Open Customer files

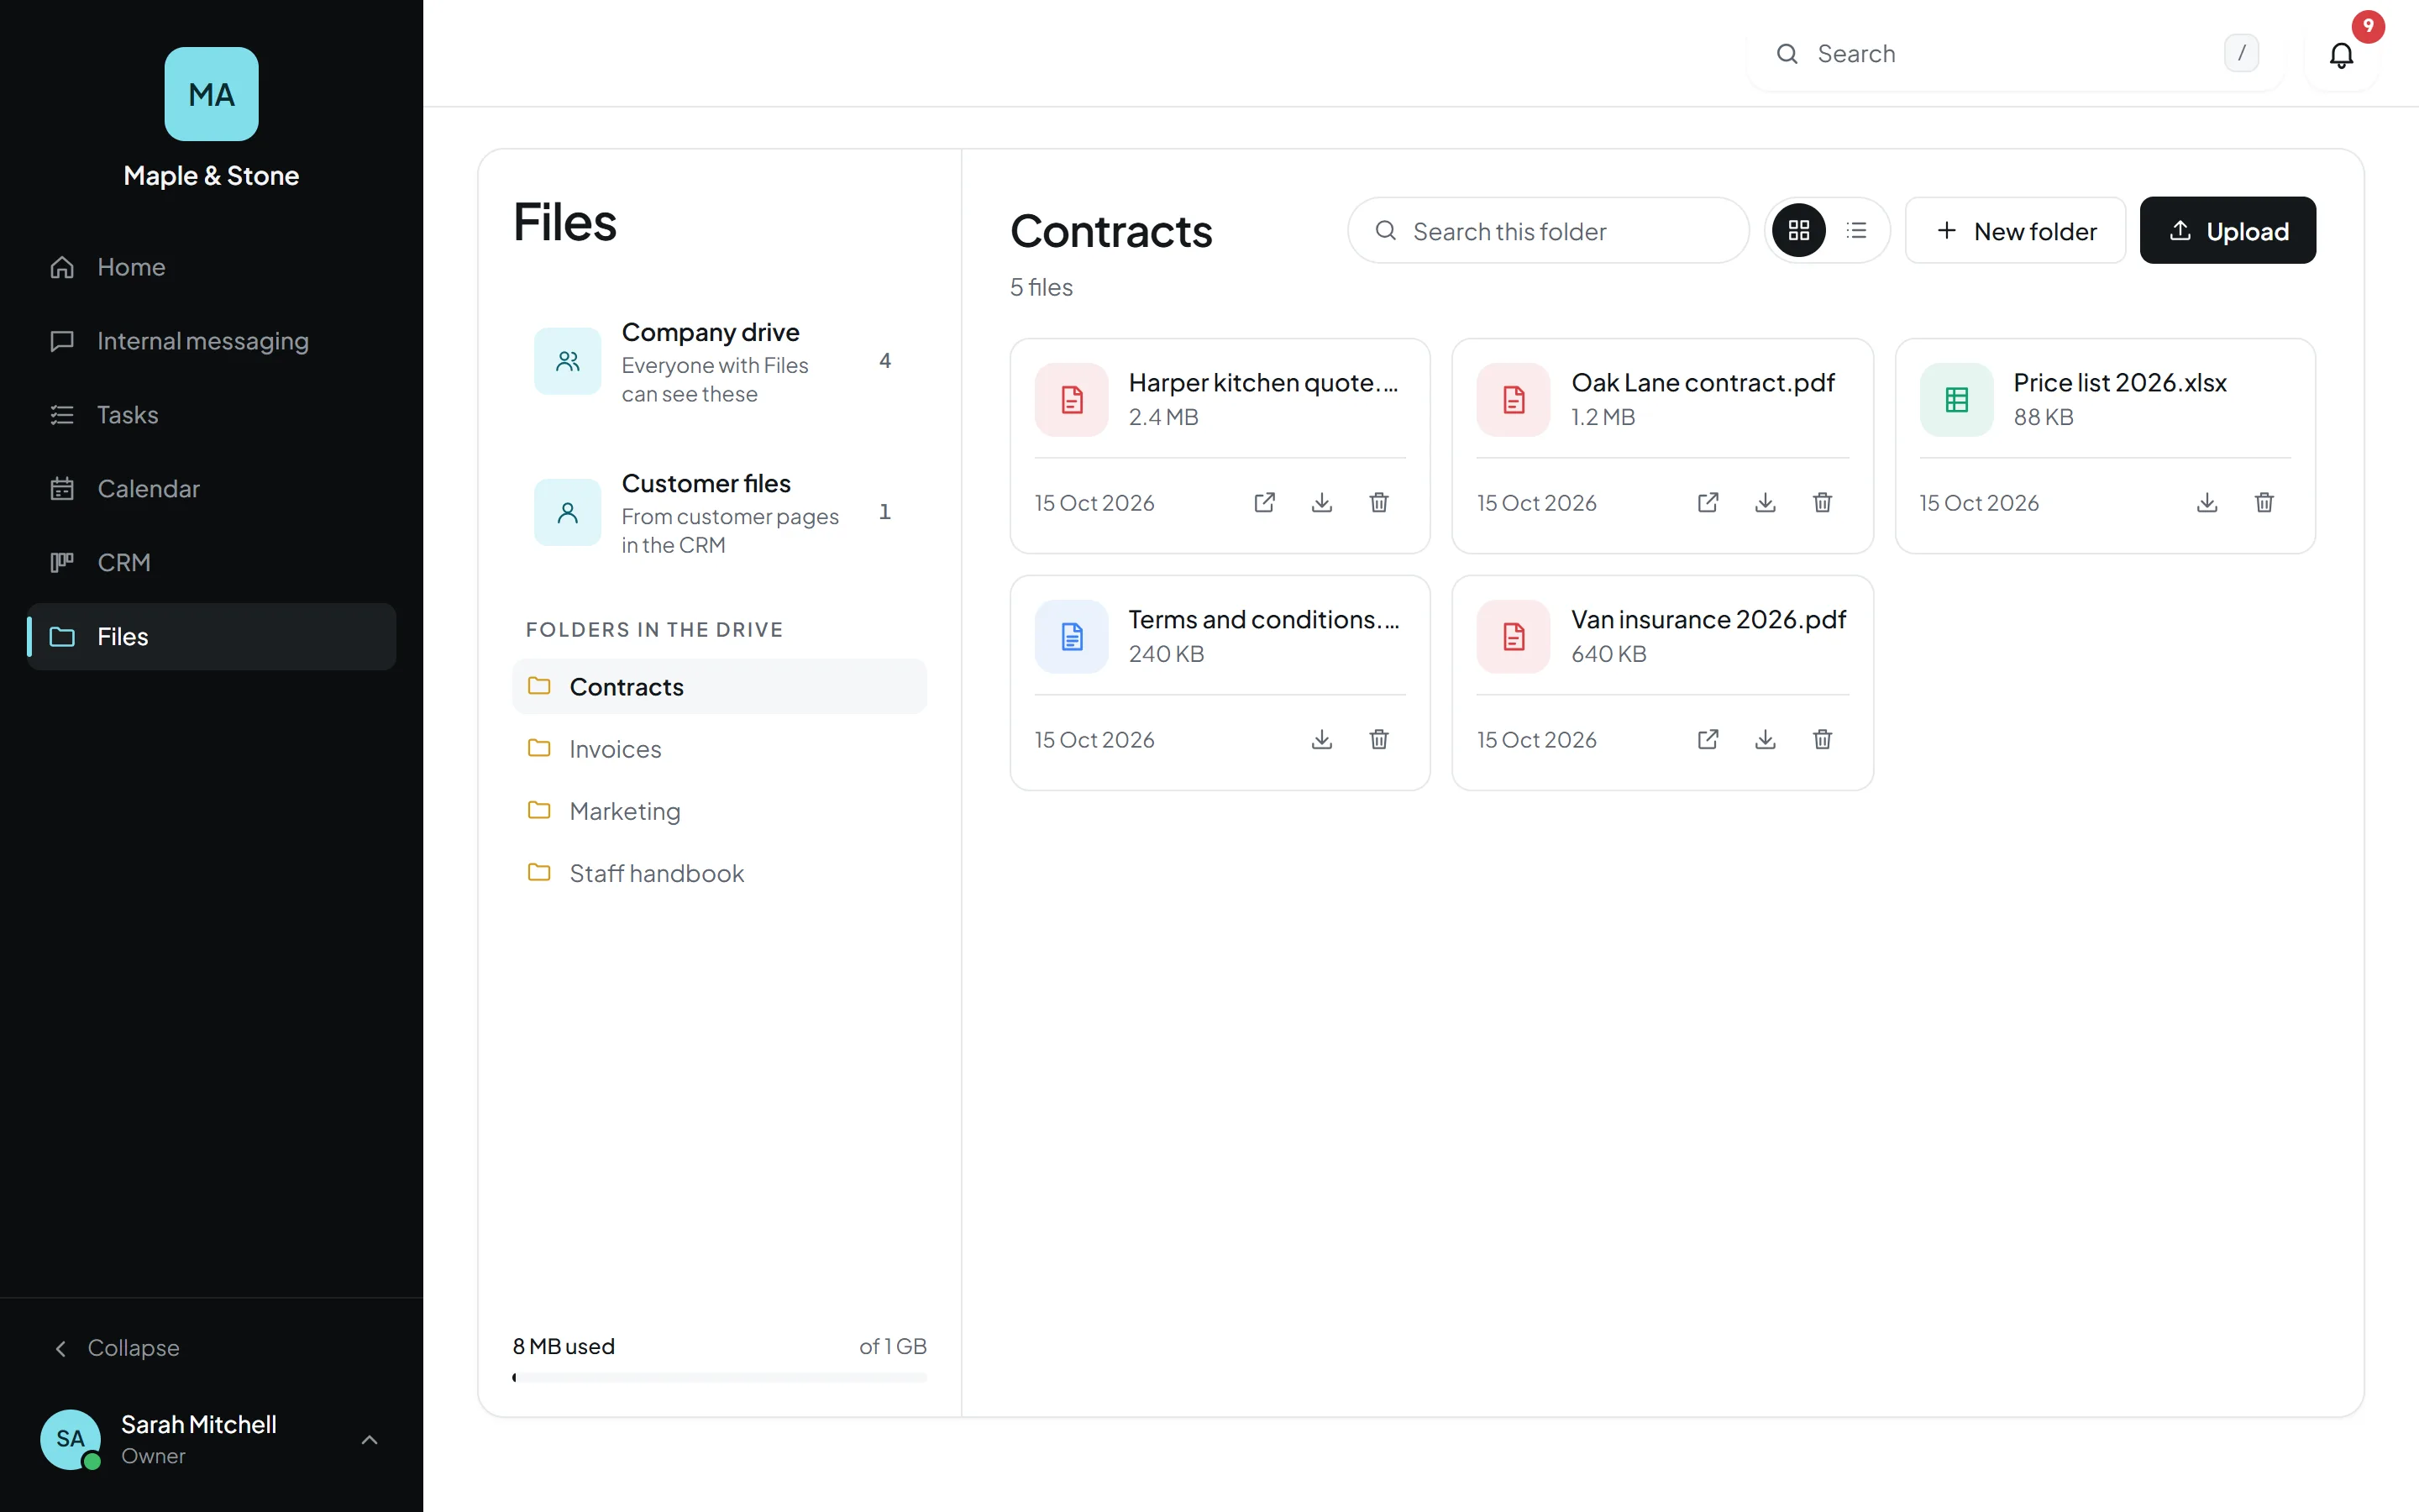click(719, 512)
